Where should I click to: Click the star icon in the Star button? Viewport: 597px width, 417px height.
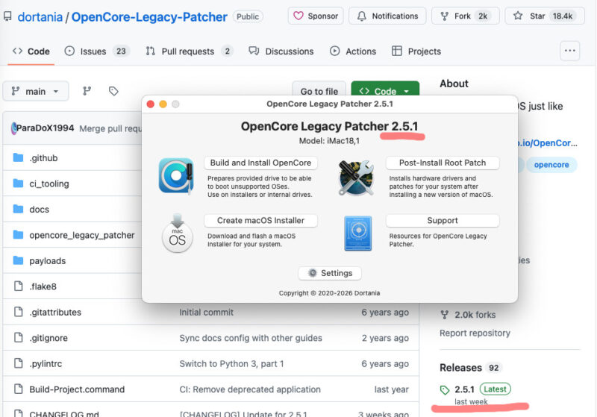518,16
